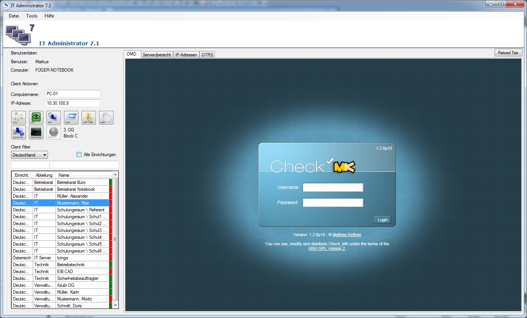Select the Betriebstechnik row
The height and width of the screenshot is (318, 527).
[62, 265]
